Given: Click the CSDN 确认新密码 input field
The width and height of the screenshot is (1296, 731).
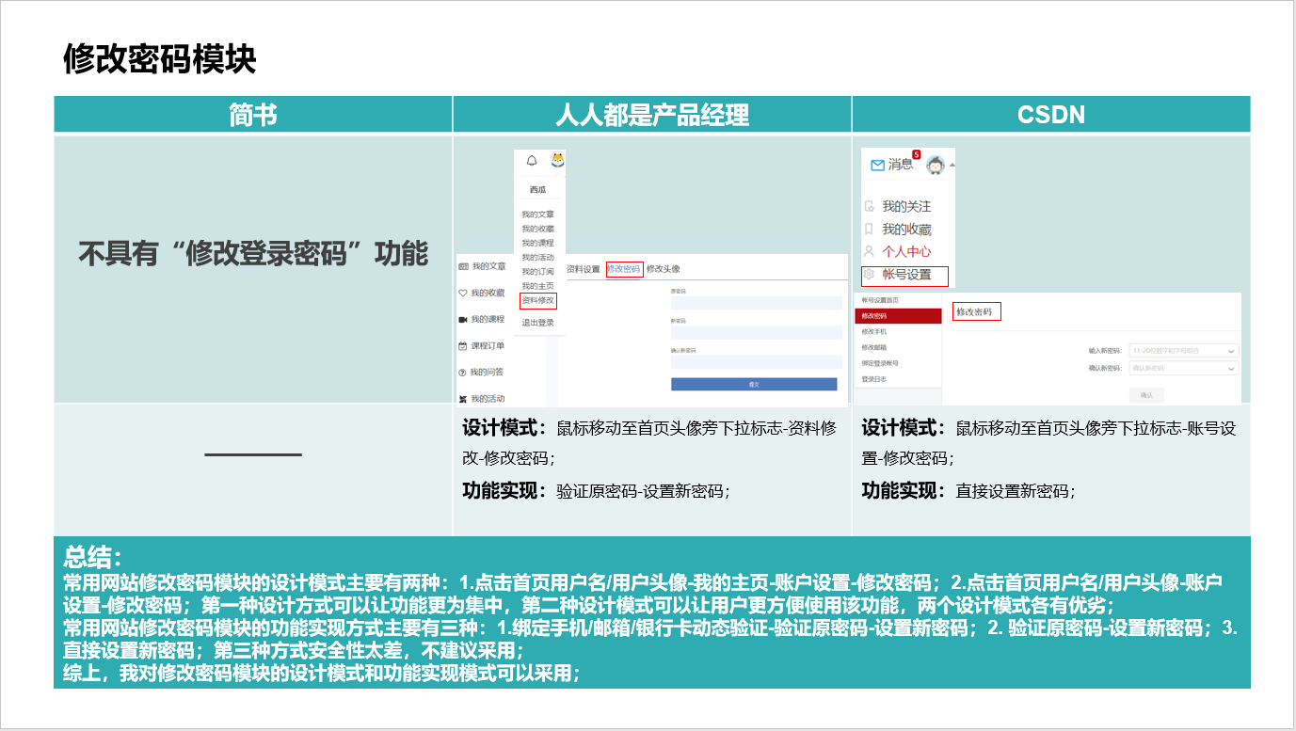Looking at the screenshot, I should click(1183, 369).
